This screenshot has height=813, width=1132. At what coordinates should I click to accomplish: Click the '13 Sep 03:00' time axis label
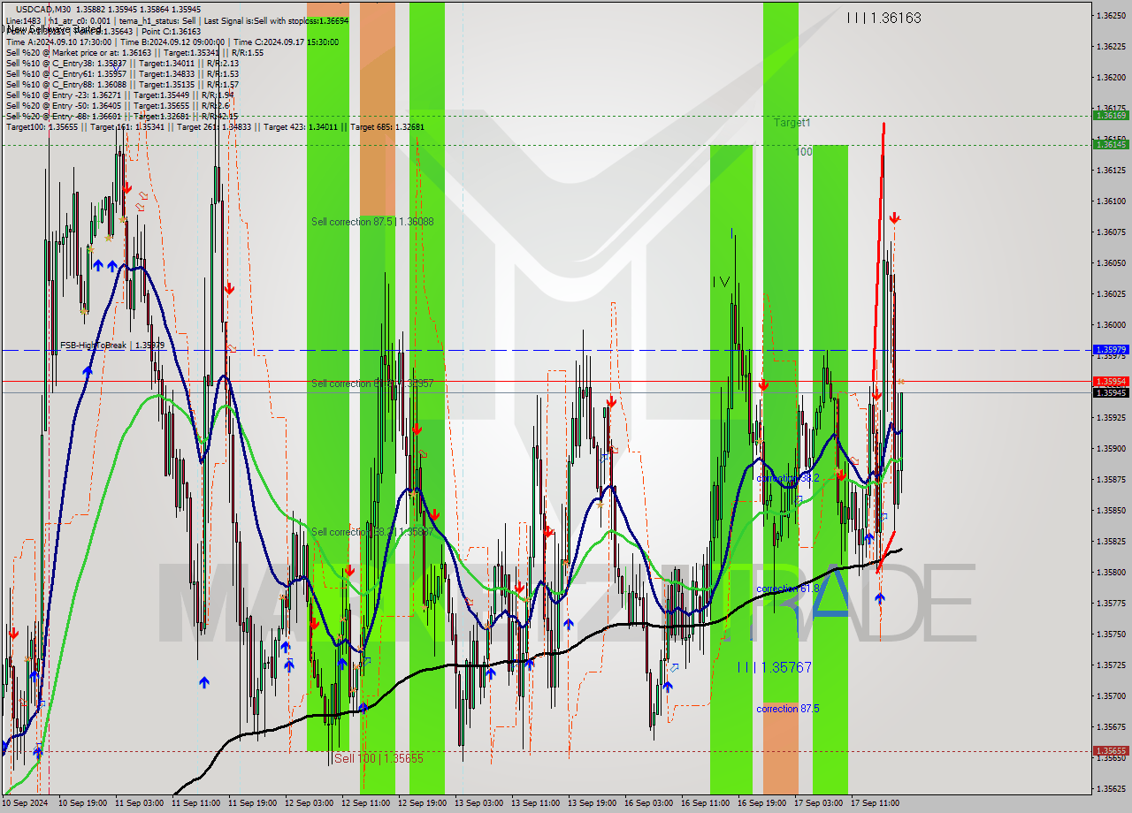[x=480, y=803]
